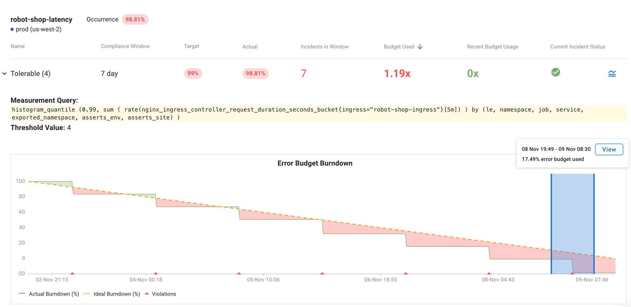Sort by Name column header

18,46
